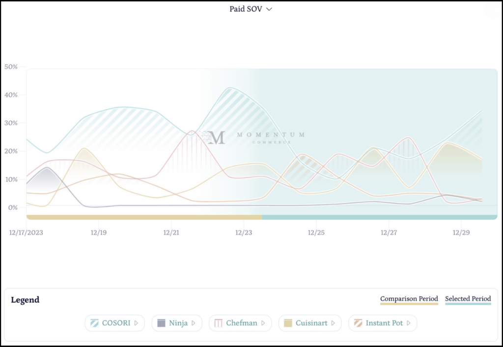Click the teal selected period bar under chart
Image resolution: width=503 pixels, height=347 pixels.
[379, 217]
